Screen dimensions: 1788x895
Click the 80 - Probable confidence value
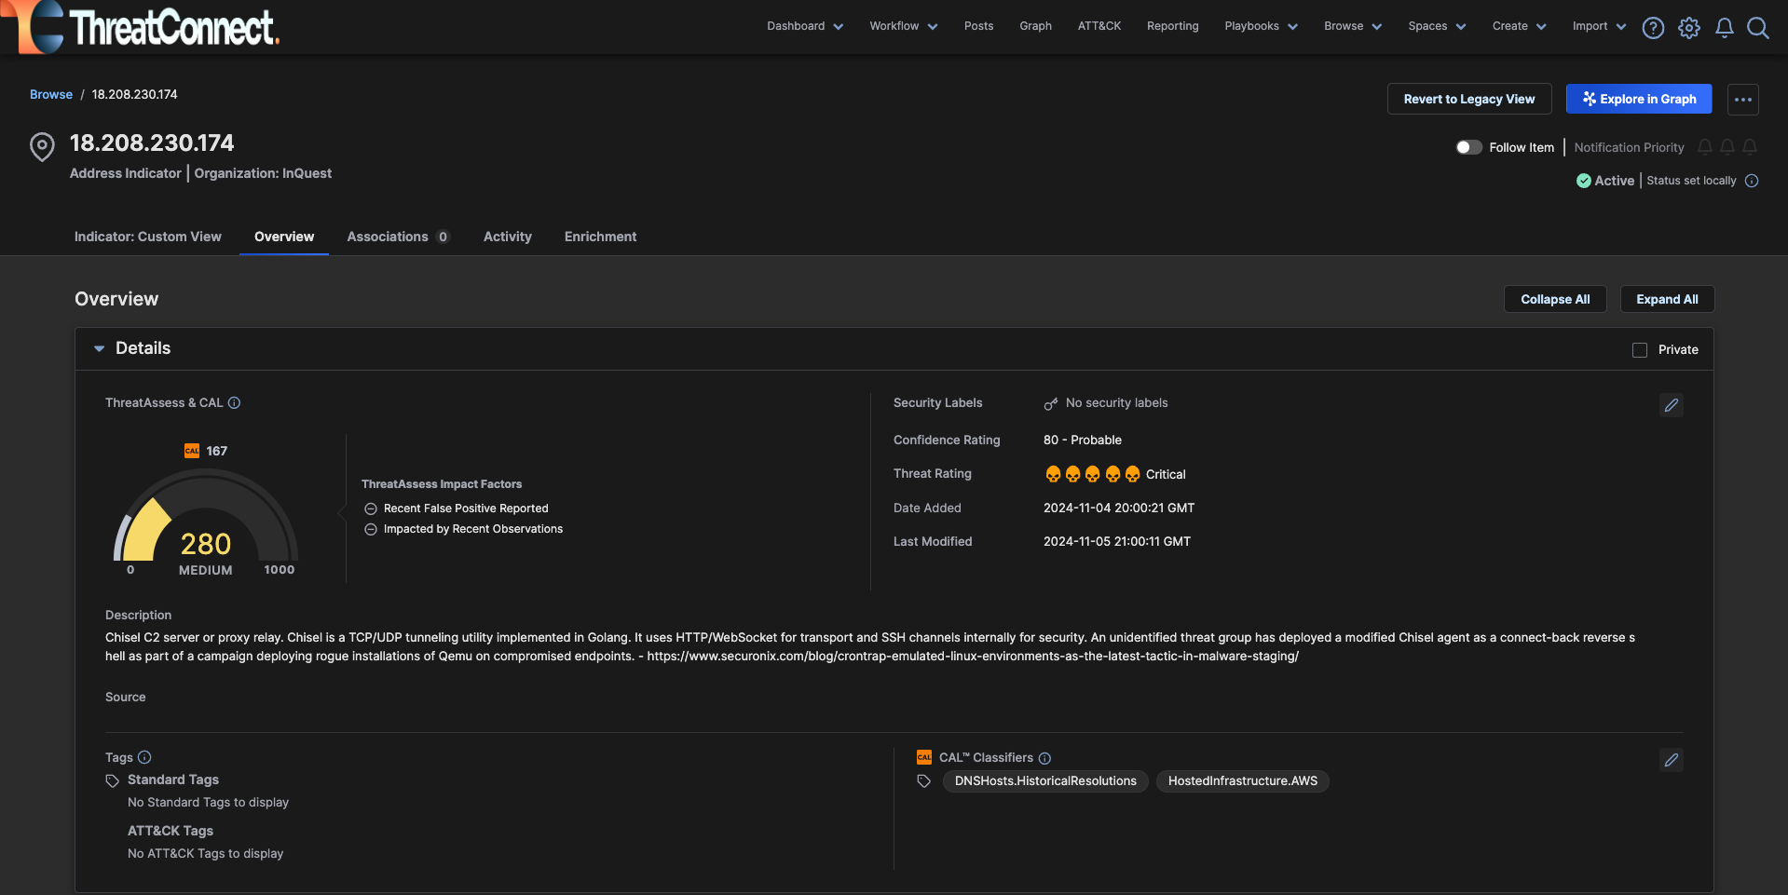click(x=1083, y=441)
